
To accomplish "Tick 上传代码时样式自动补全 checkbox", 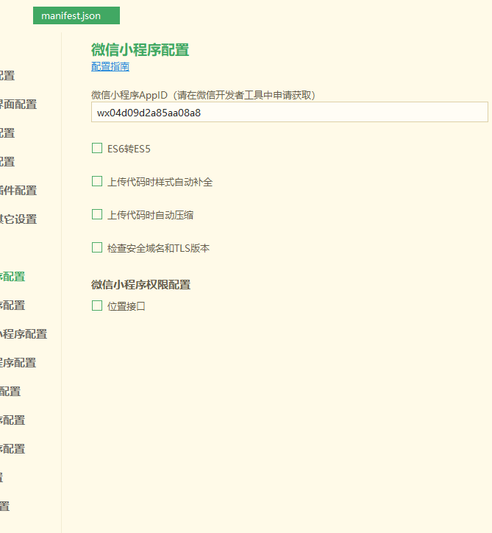I will tap(97, 181).
